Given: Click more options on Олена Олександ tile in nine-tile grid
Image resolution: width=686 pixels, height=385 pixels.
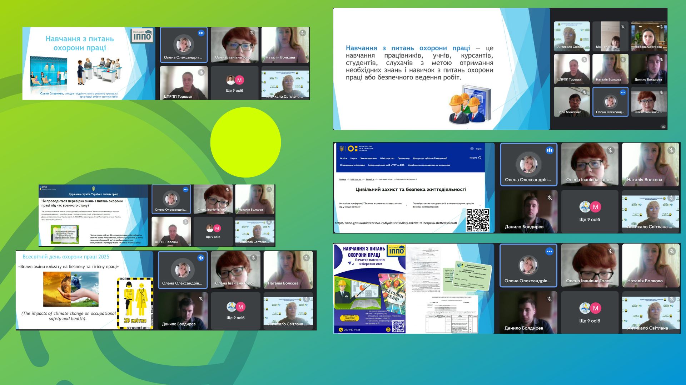Looking at the screenshot, I should pyautogui.click(x=623, y=92).
